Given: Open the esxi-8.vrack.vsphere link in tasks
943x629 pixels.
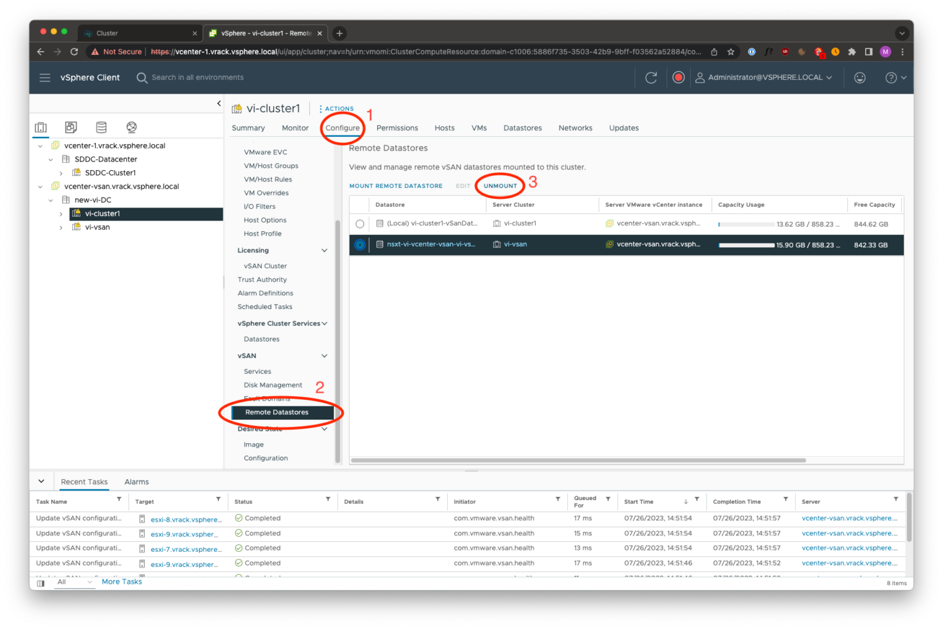Looking at the screenshot, I should coord(186,519).
